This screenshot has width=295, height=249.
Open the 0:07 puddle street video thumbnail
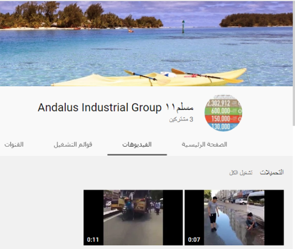pyautogui.click(x=234, y=217)
